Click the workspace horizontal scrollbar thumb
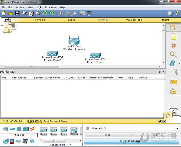The image size is (181, 147). click(x=32, y=66)
